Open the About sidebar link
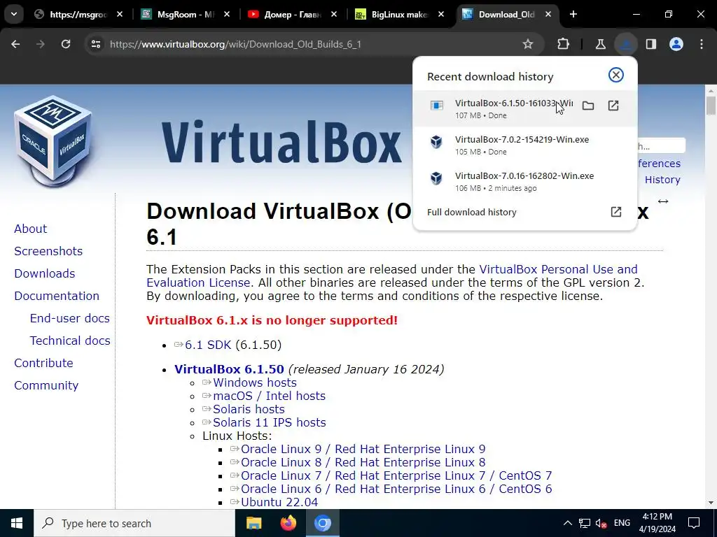 (30, 229)
